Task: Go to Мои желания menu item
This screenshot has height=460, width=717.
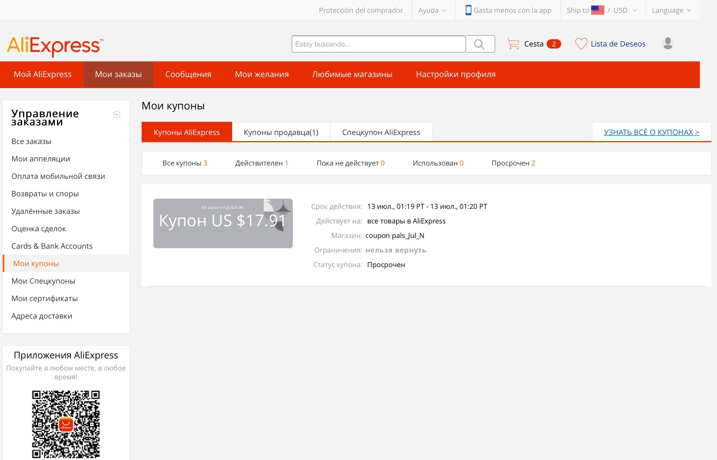Action: coord(262,74)
